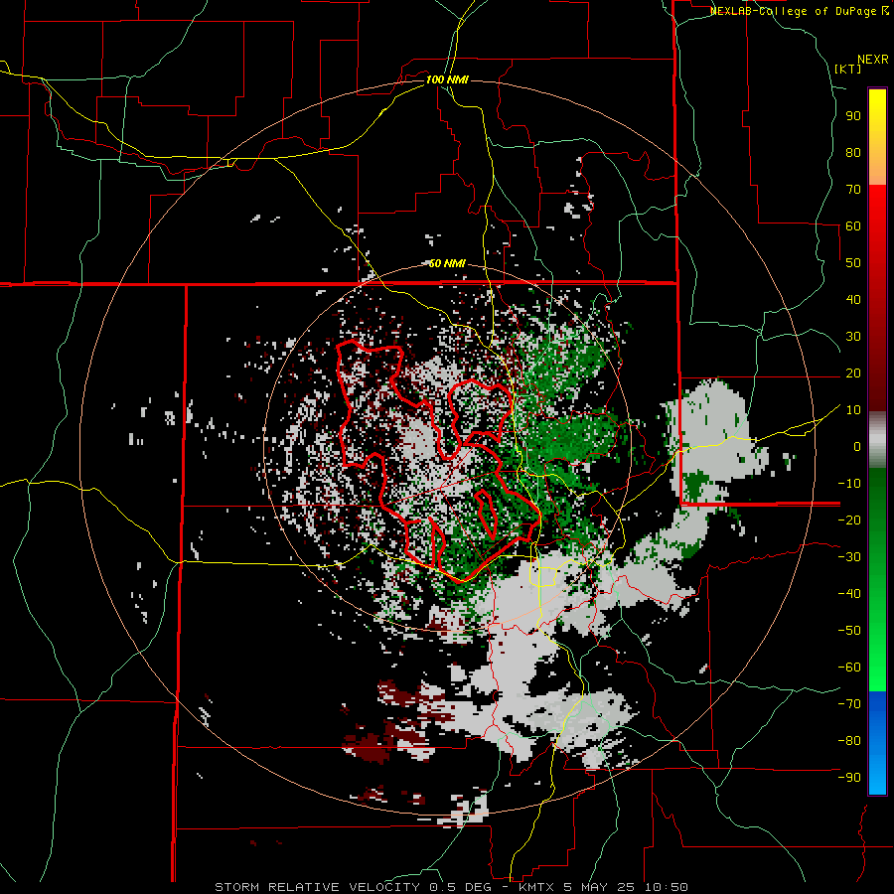This screenshot has height=894, width=894.
Task: Click the "100 NMI" range ring label
Action: pos(447,79)
